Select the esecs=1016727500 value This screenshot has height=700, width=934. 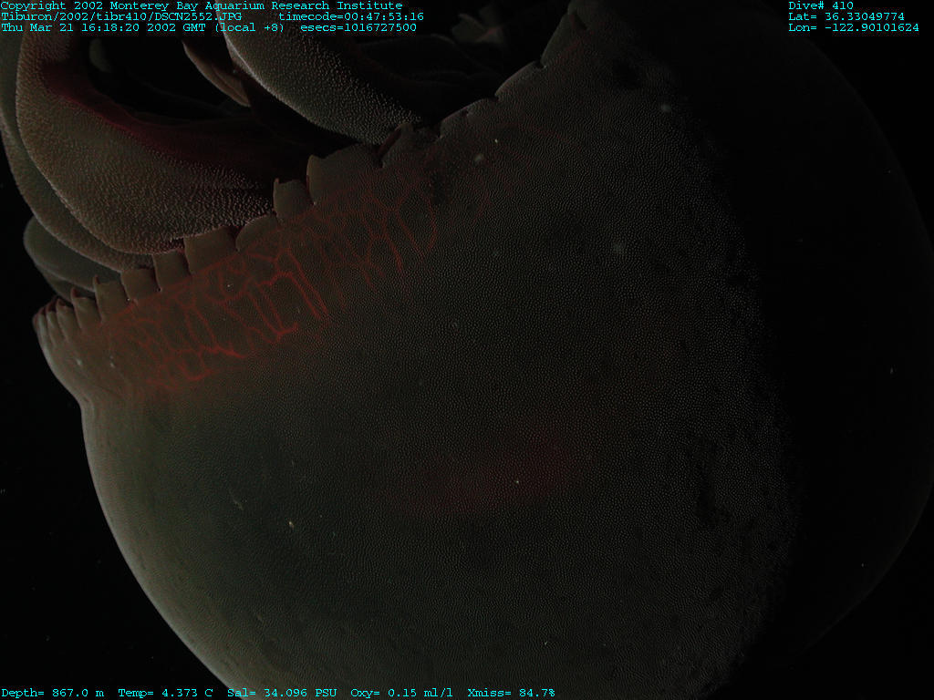[358, 27]
